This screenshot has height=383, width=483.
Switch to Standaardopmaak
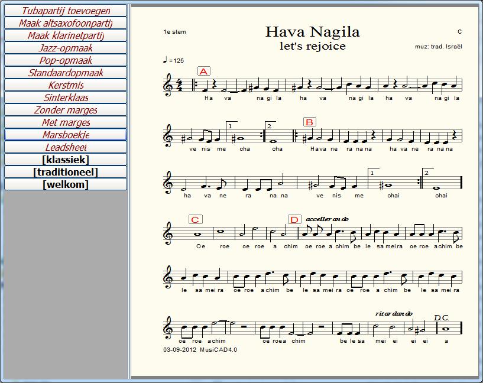point(66,73)
